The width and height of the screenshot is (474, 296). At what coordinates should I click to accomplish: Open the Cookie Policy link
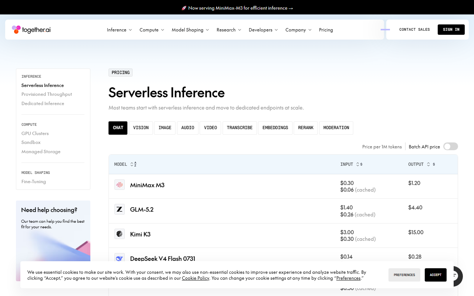[x=196, y=278]
